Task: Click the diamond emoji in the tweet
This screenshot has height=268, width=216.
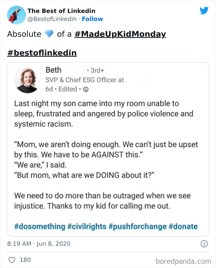Action: [x=49, y=34]
